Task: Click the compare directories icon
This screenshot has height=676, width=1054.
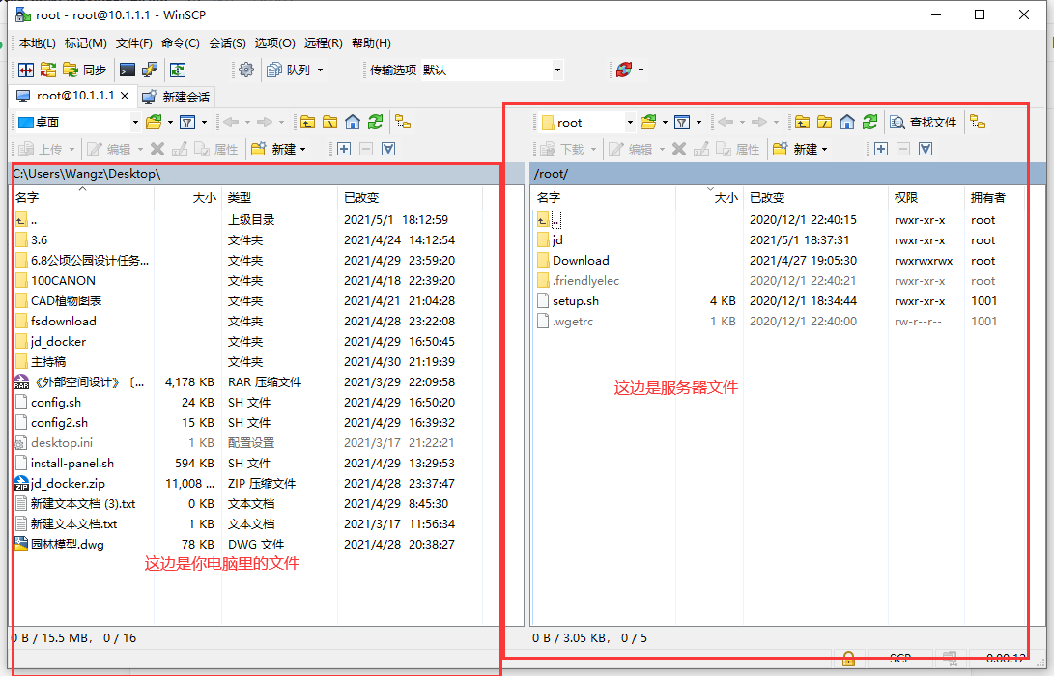Action: tap(26, 70)
